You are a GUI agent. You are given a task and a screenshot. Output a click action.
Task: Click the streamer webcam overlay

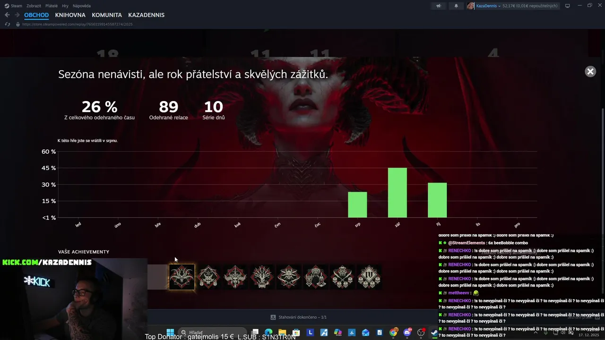coord(73,298)
